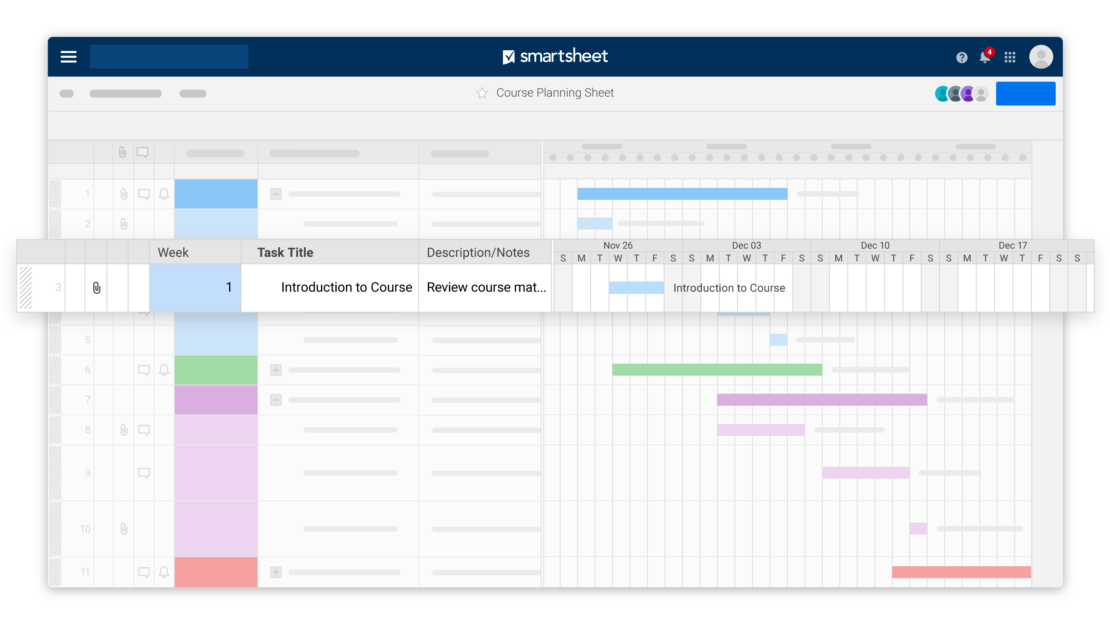Click the search input field in the header
The width and height of the screenshot is (1110, 624).
tap(168, 56)
